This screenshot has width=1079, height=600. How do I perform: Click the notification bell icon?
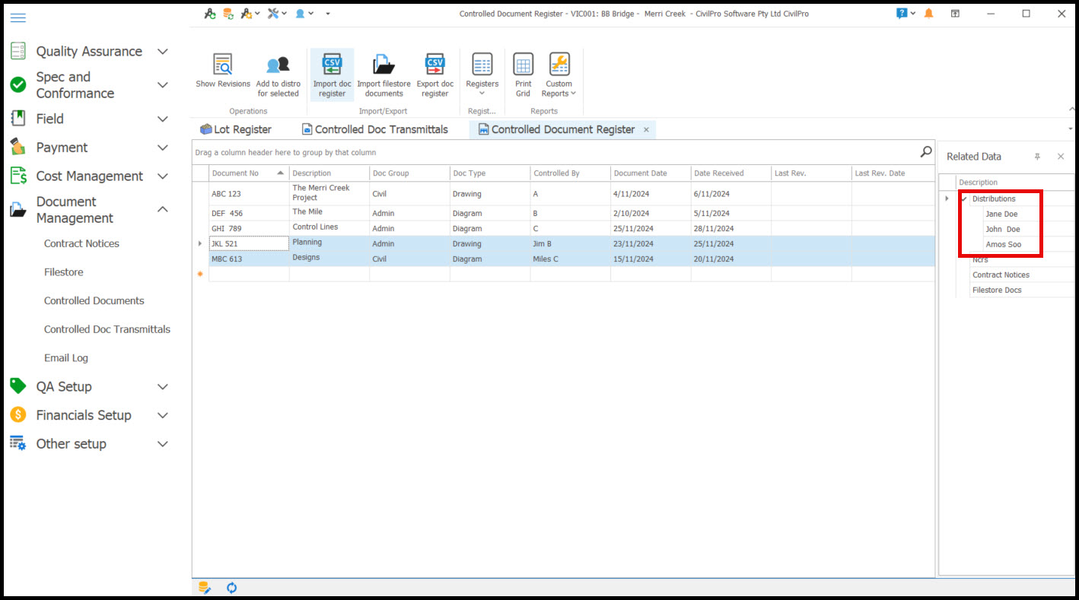coord(928,14)
